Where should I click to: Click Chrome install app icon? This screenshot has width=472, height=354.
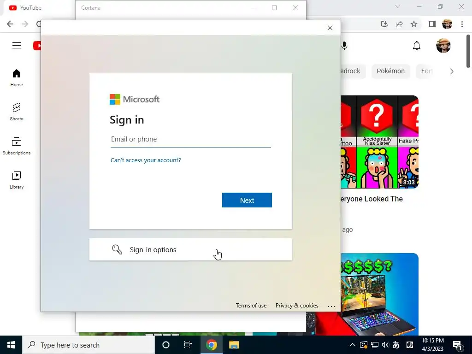(384, 24)
